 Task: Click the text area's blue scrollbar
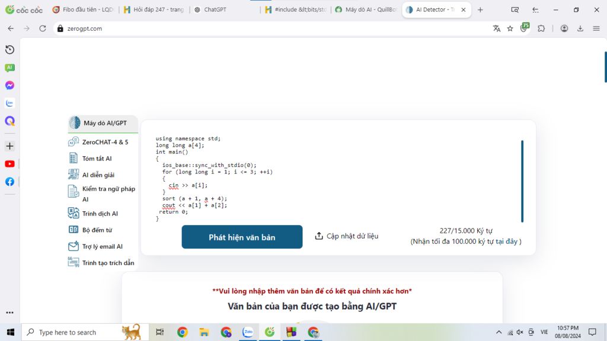522,181
